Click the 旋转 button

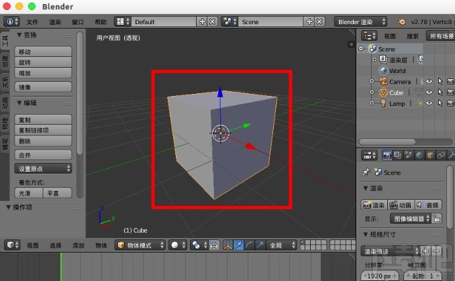43,62
